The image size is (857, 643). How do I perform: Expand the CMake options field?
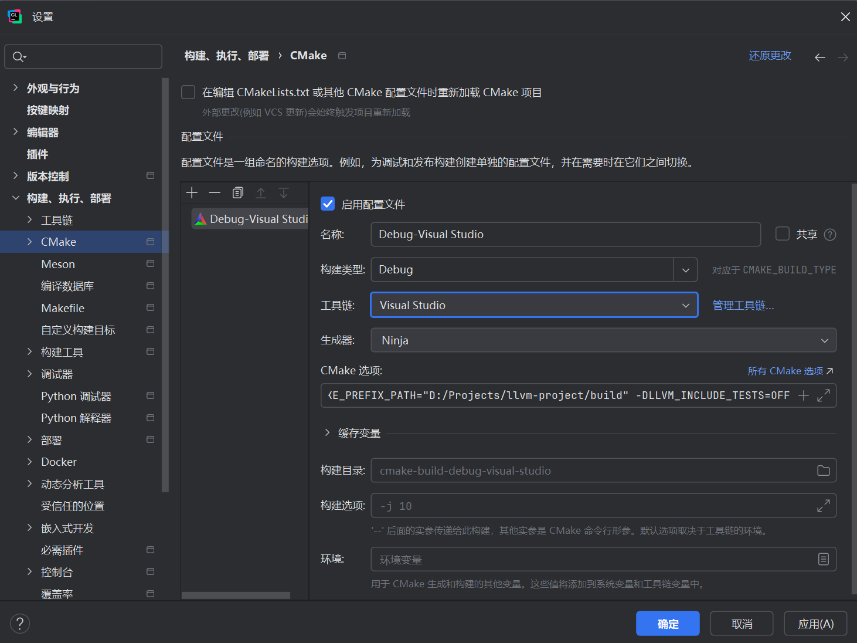[824, 395]
